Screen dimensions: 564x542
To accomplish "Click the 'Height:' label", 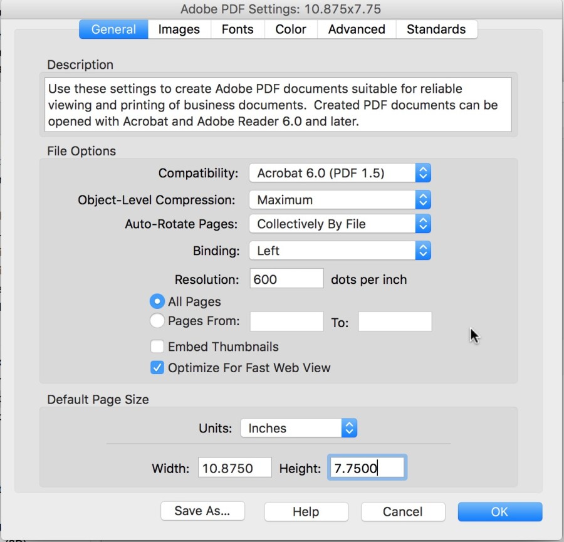I will [x=300, y=468].
